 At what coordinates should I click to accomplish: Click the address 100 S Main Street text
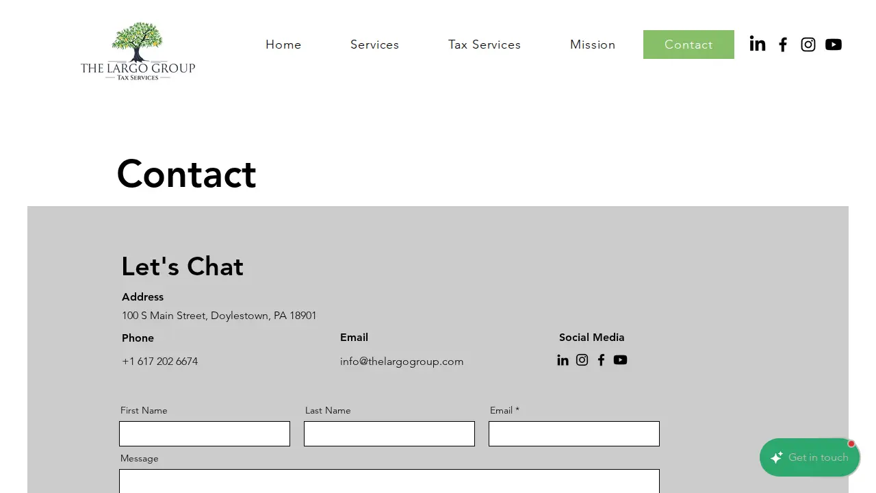(x=219, y=316)
